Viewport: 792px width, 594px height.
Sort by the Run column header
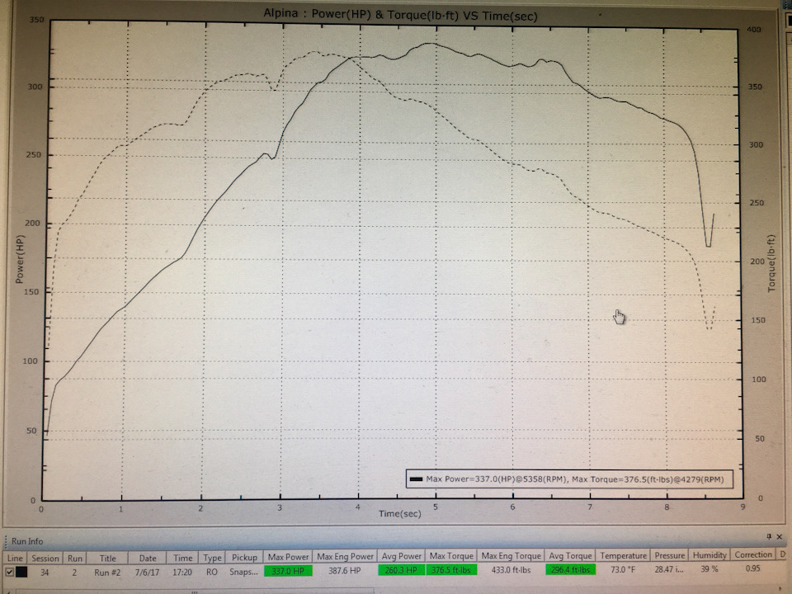[x=75, y=559]
